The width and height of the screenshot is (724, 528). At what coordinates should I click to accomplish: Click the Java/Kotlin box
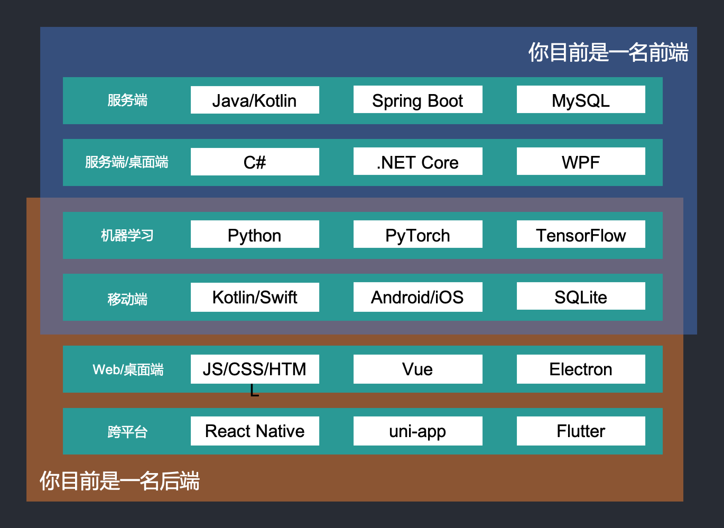click(255, 100)
